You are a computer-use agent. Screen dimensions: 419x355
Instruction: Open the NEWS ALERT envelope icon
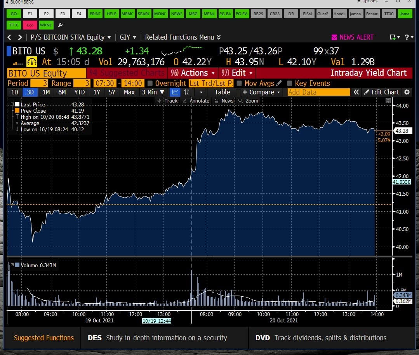click(x=334, y=37)
